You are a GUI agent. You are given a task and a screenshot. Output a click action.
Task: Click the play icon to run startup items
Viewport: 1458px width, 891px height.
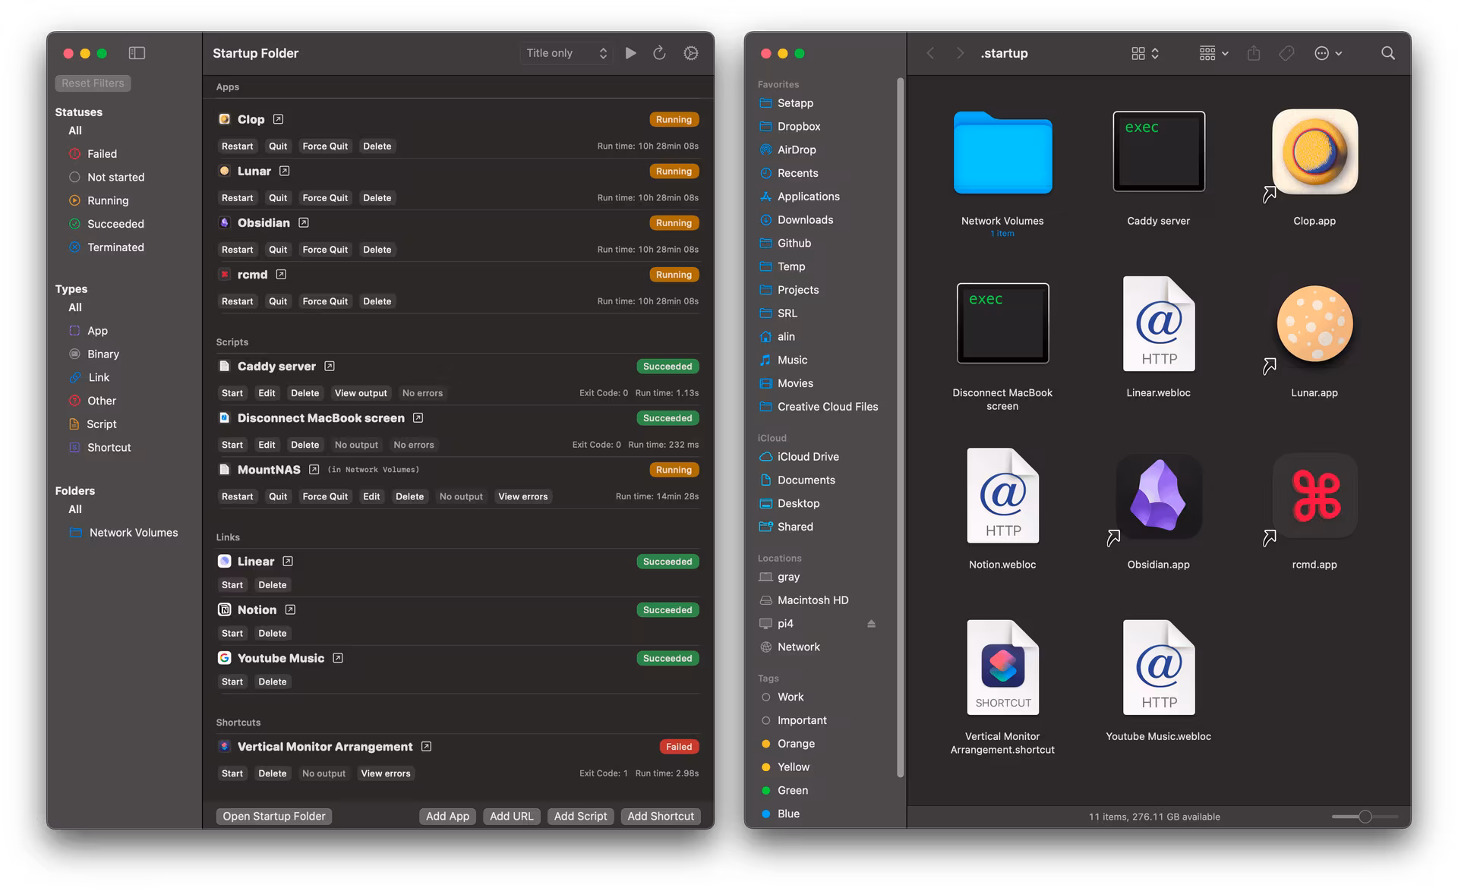(630, 53)
